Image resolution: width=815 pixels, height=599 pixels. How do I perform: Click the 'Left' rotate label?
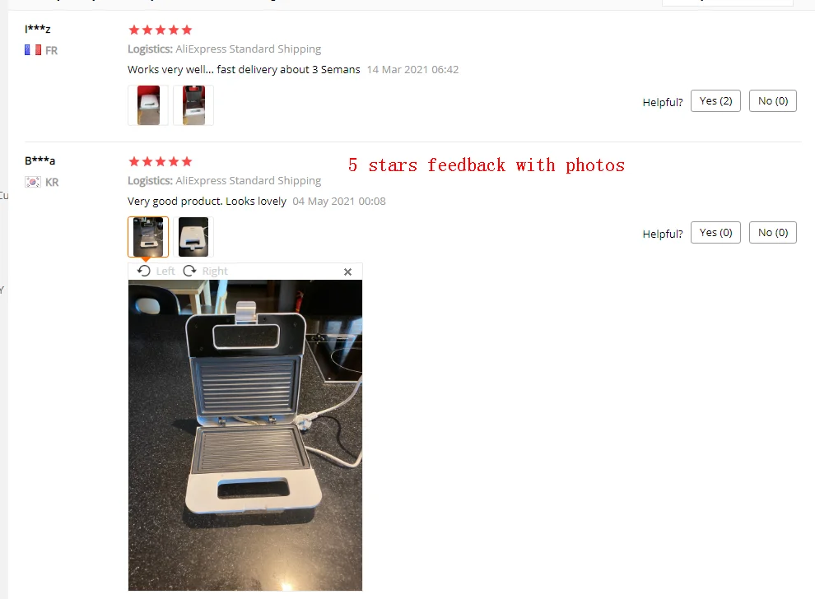click(165, 272)
